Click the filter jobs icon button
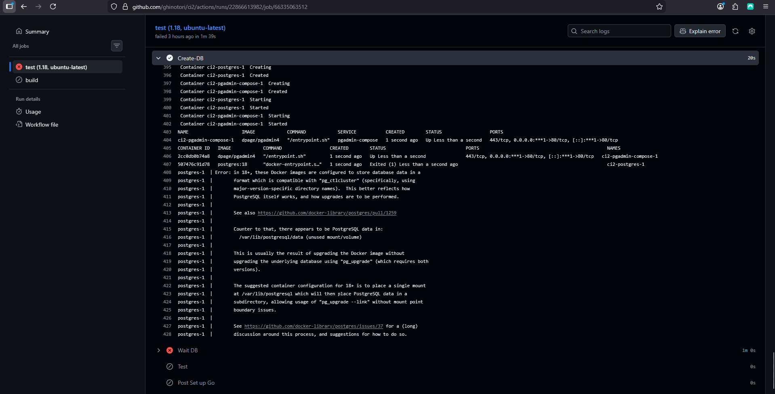The width and height of the screenshot is (775, 394). point(117,46)
